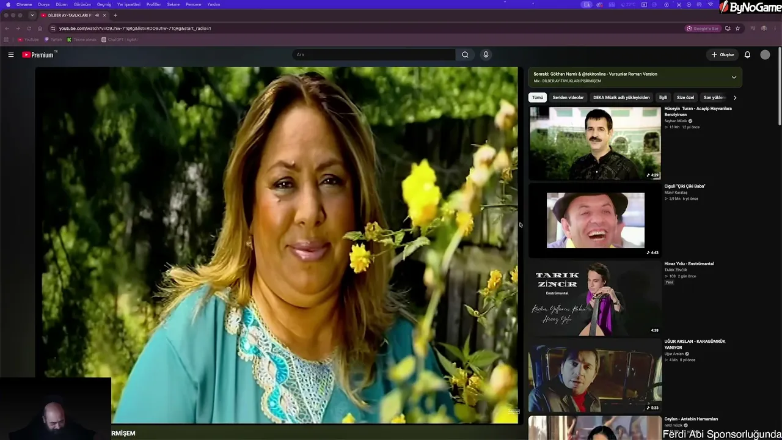Screen dimensions: 782x440
Task: Open the Profiller menu
Action: point(153,4)
